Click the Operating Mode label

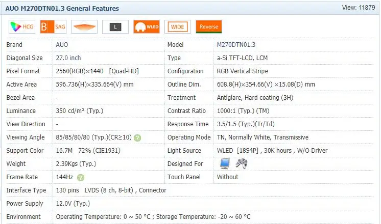pos(189,137)
